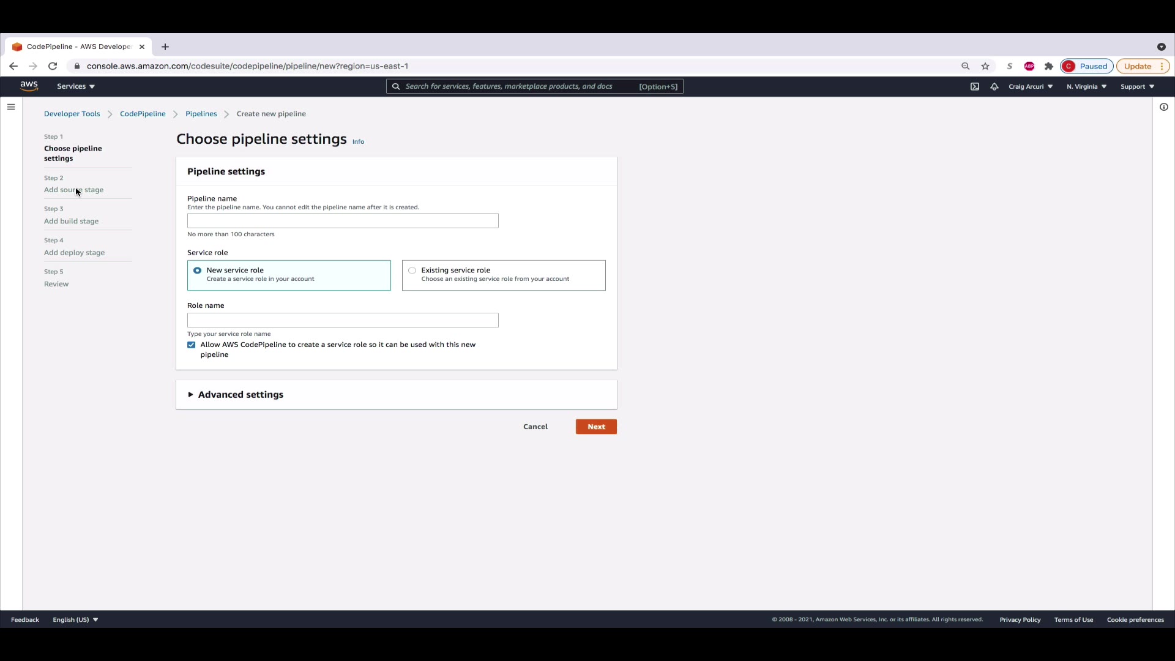The width and height of the screenshot is (1175, 661).
Task: Bookmark page with the star icon
Action: pos(985,66)
